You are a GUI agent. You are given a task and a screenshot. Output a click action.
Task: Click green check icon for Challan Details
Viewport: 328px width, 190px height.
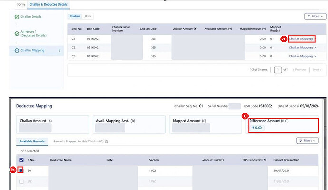(x=17, y=17)
